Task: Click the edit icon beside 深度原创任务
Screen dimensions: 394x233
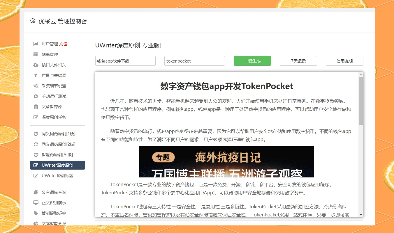Action: point(36,117)
